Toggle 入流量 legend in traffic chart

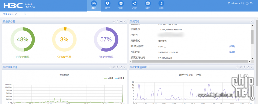tap(109, 78)
